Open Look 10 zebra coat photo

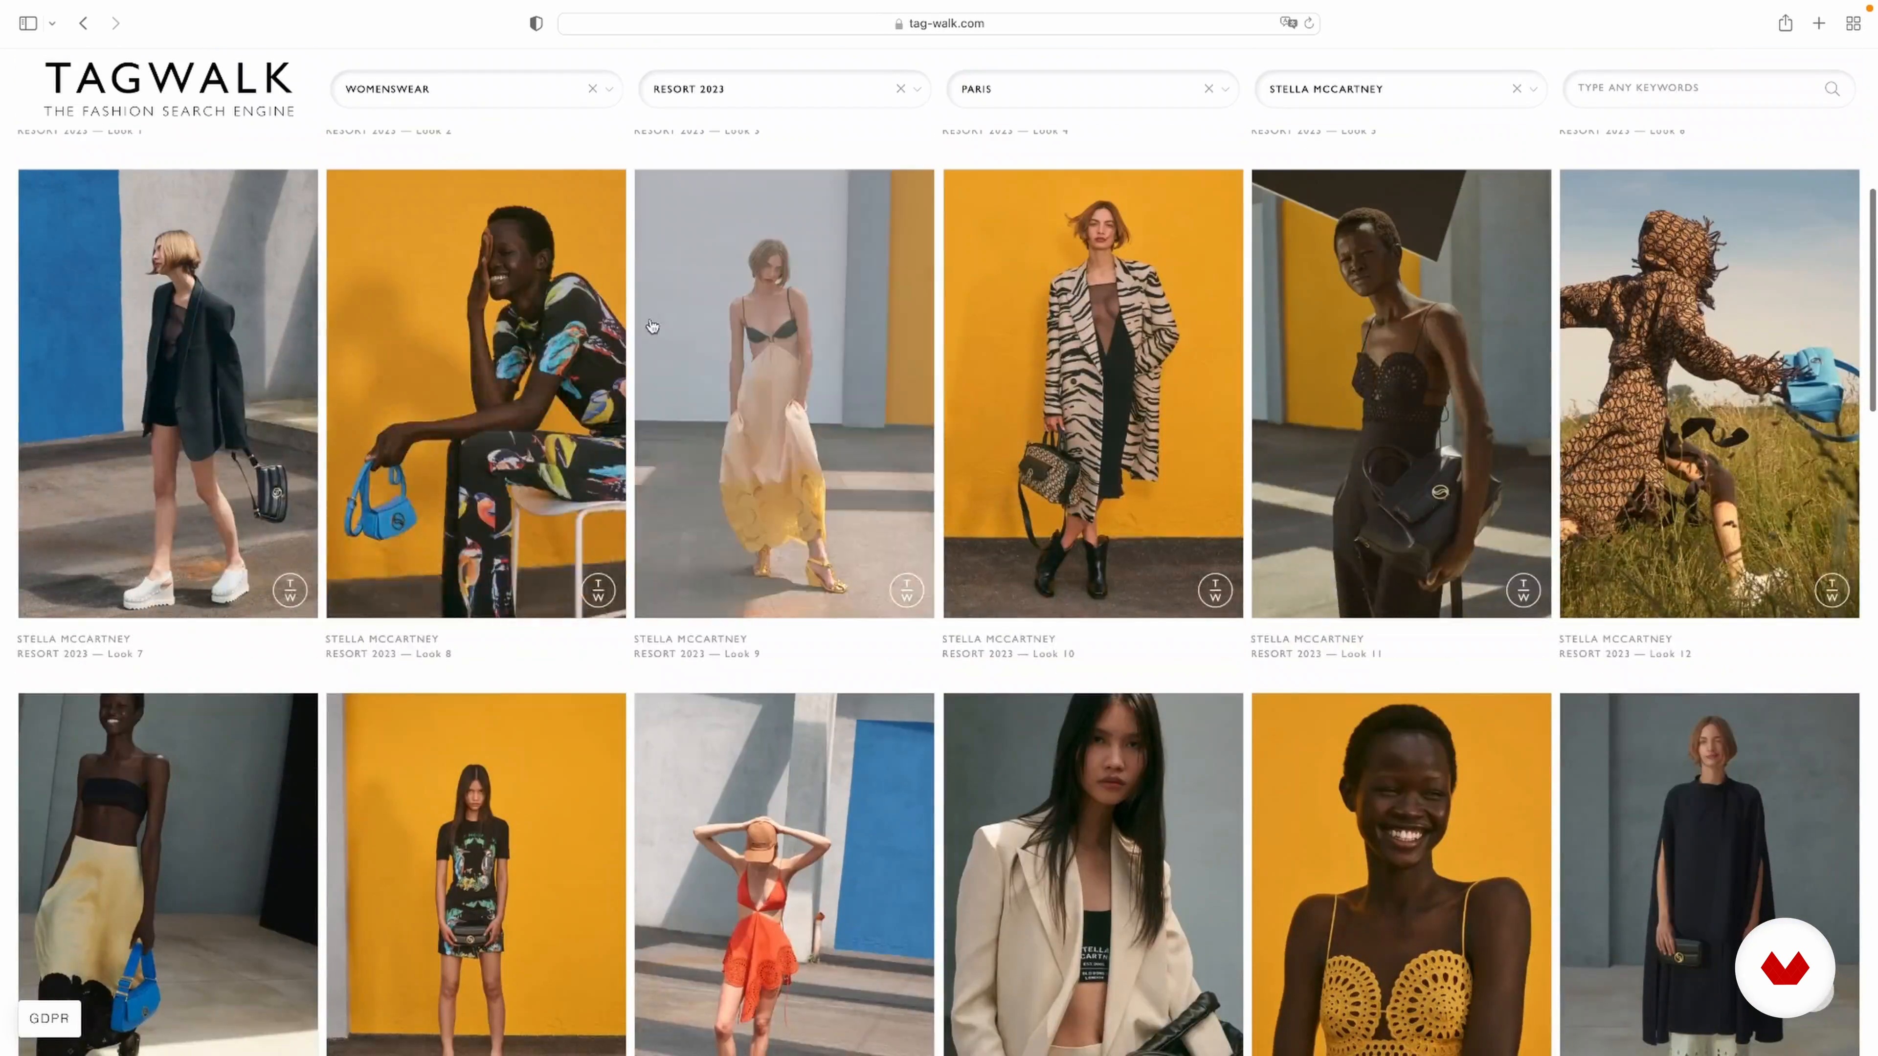[1093, 394]
